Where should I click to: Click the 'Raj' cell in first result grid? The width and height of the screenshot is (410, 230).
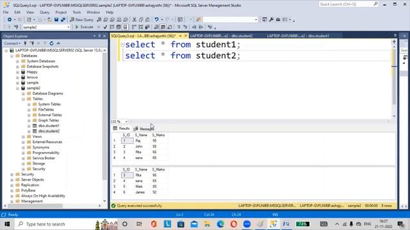coord(143,141)
